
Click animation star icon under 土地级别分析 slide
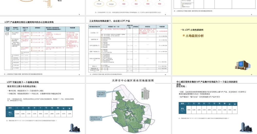click(252, 74)
